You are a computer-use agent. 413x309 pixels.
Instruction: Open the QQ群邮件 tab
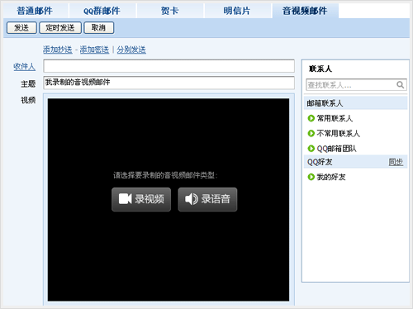point(102,11)
